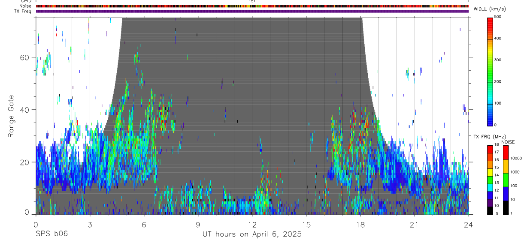527x243 pixels.
Task: Click x-axis tick label '3'
Action: pos(90,224)
